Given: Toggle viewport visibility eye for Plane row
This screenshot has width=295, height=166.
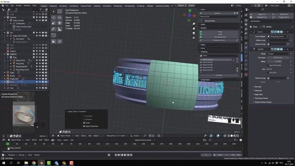Looking at the screenshot, I should pyautogui.click(x=40, y=82).
